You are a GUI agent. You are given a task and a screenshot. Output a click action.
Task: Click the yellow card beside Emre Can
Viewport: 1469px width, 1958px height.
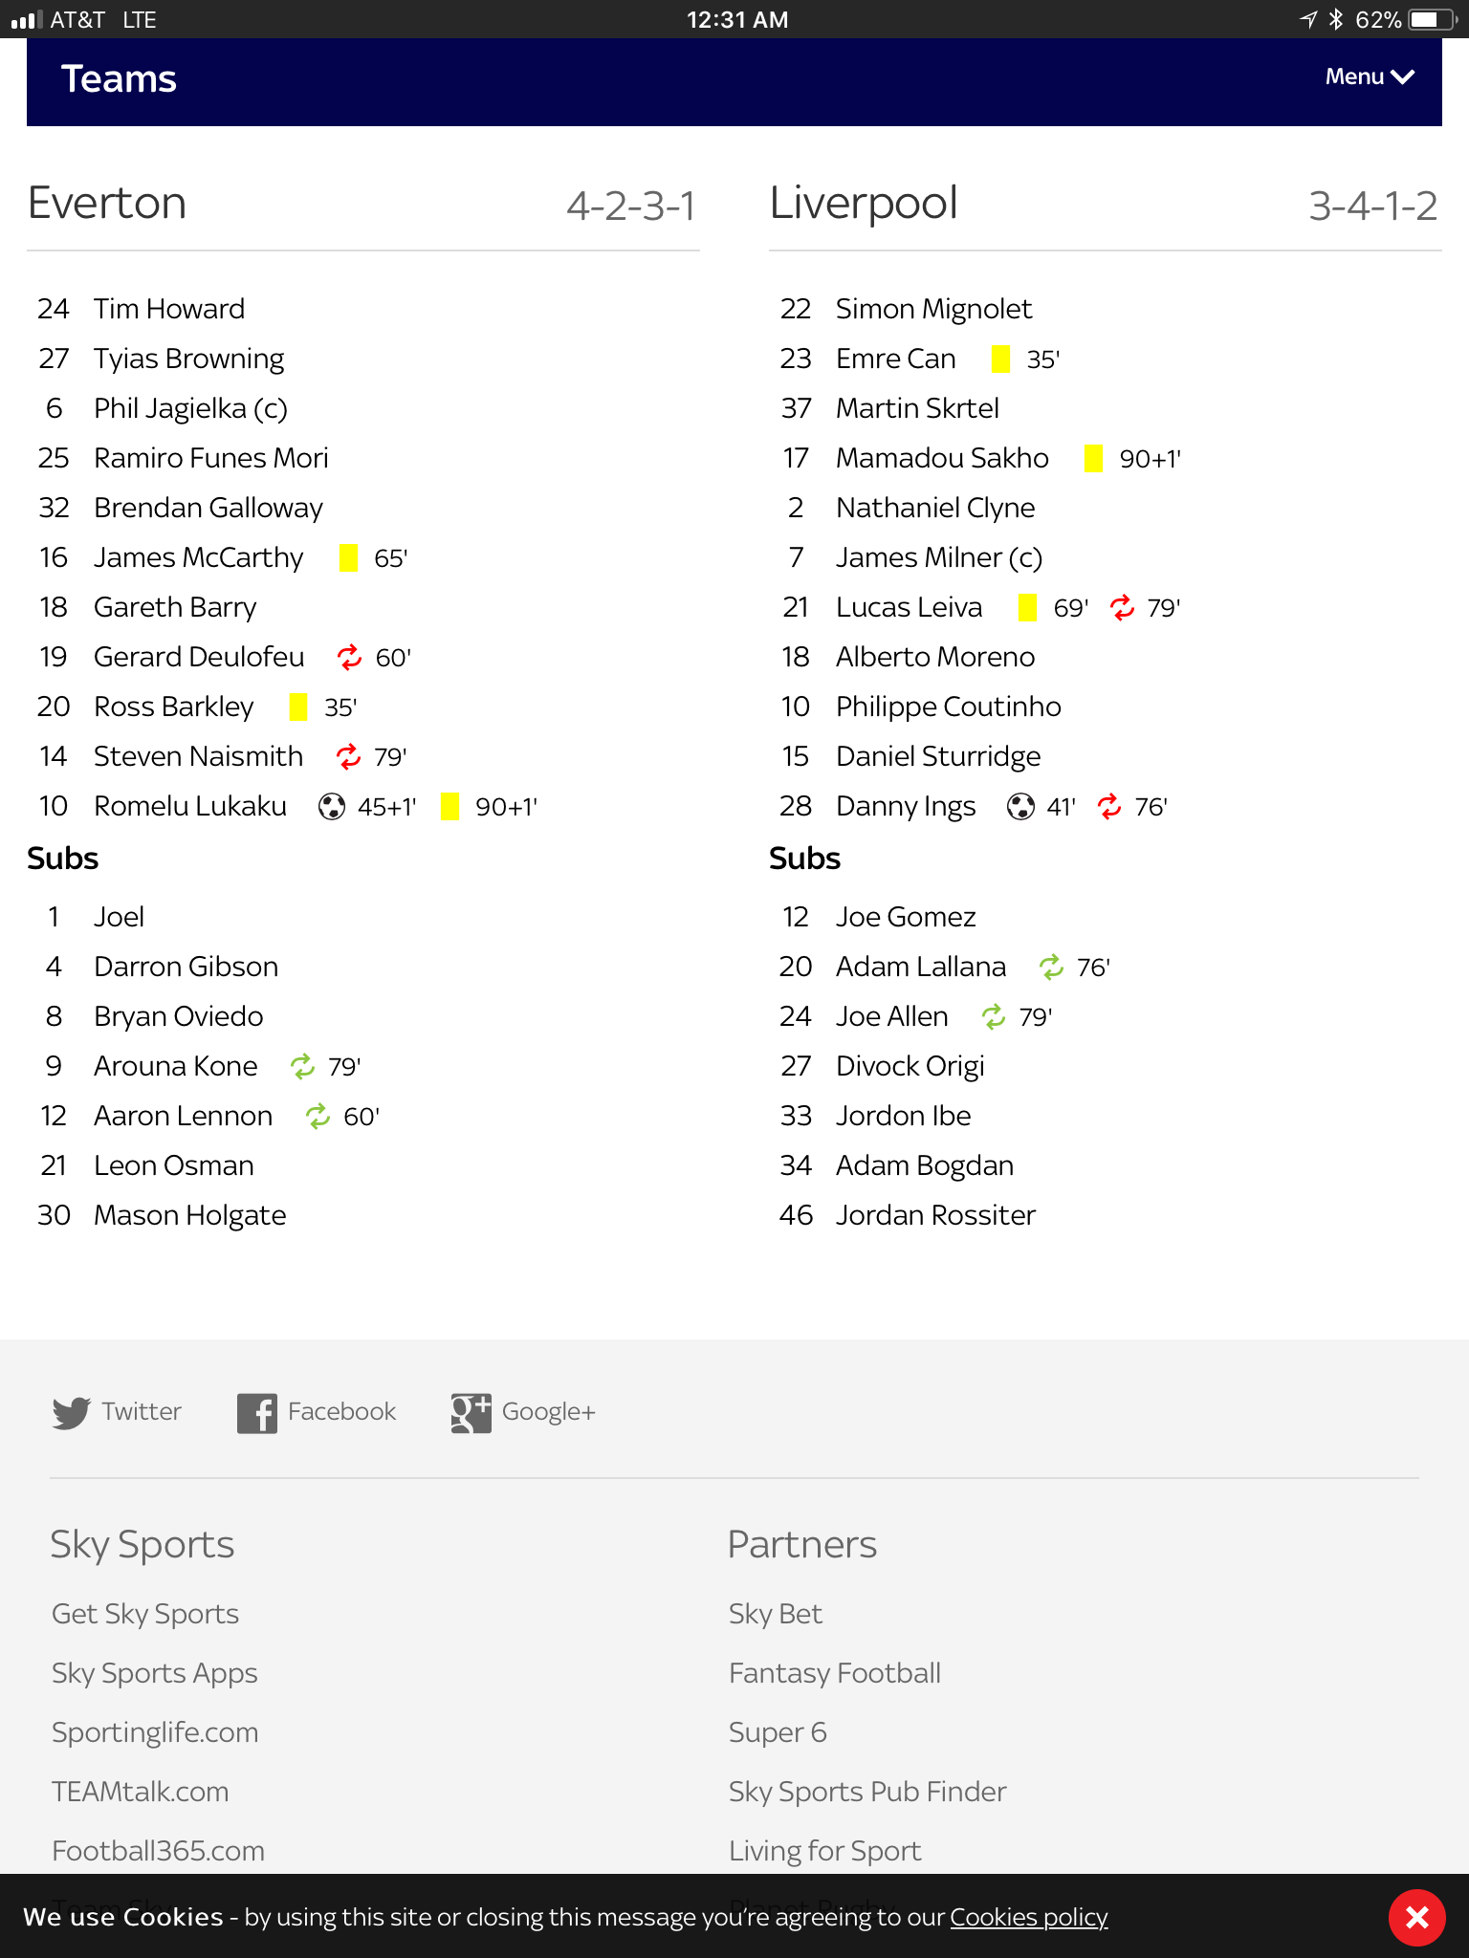(1000, 359)
